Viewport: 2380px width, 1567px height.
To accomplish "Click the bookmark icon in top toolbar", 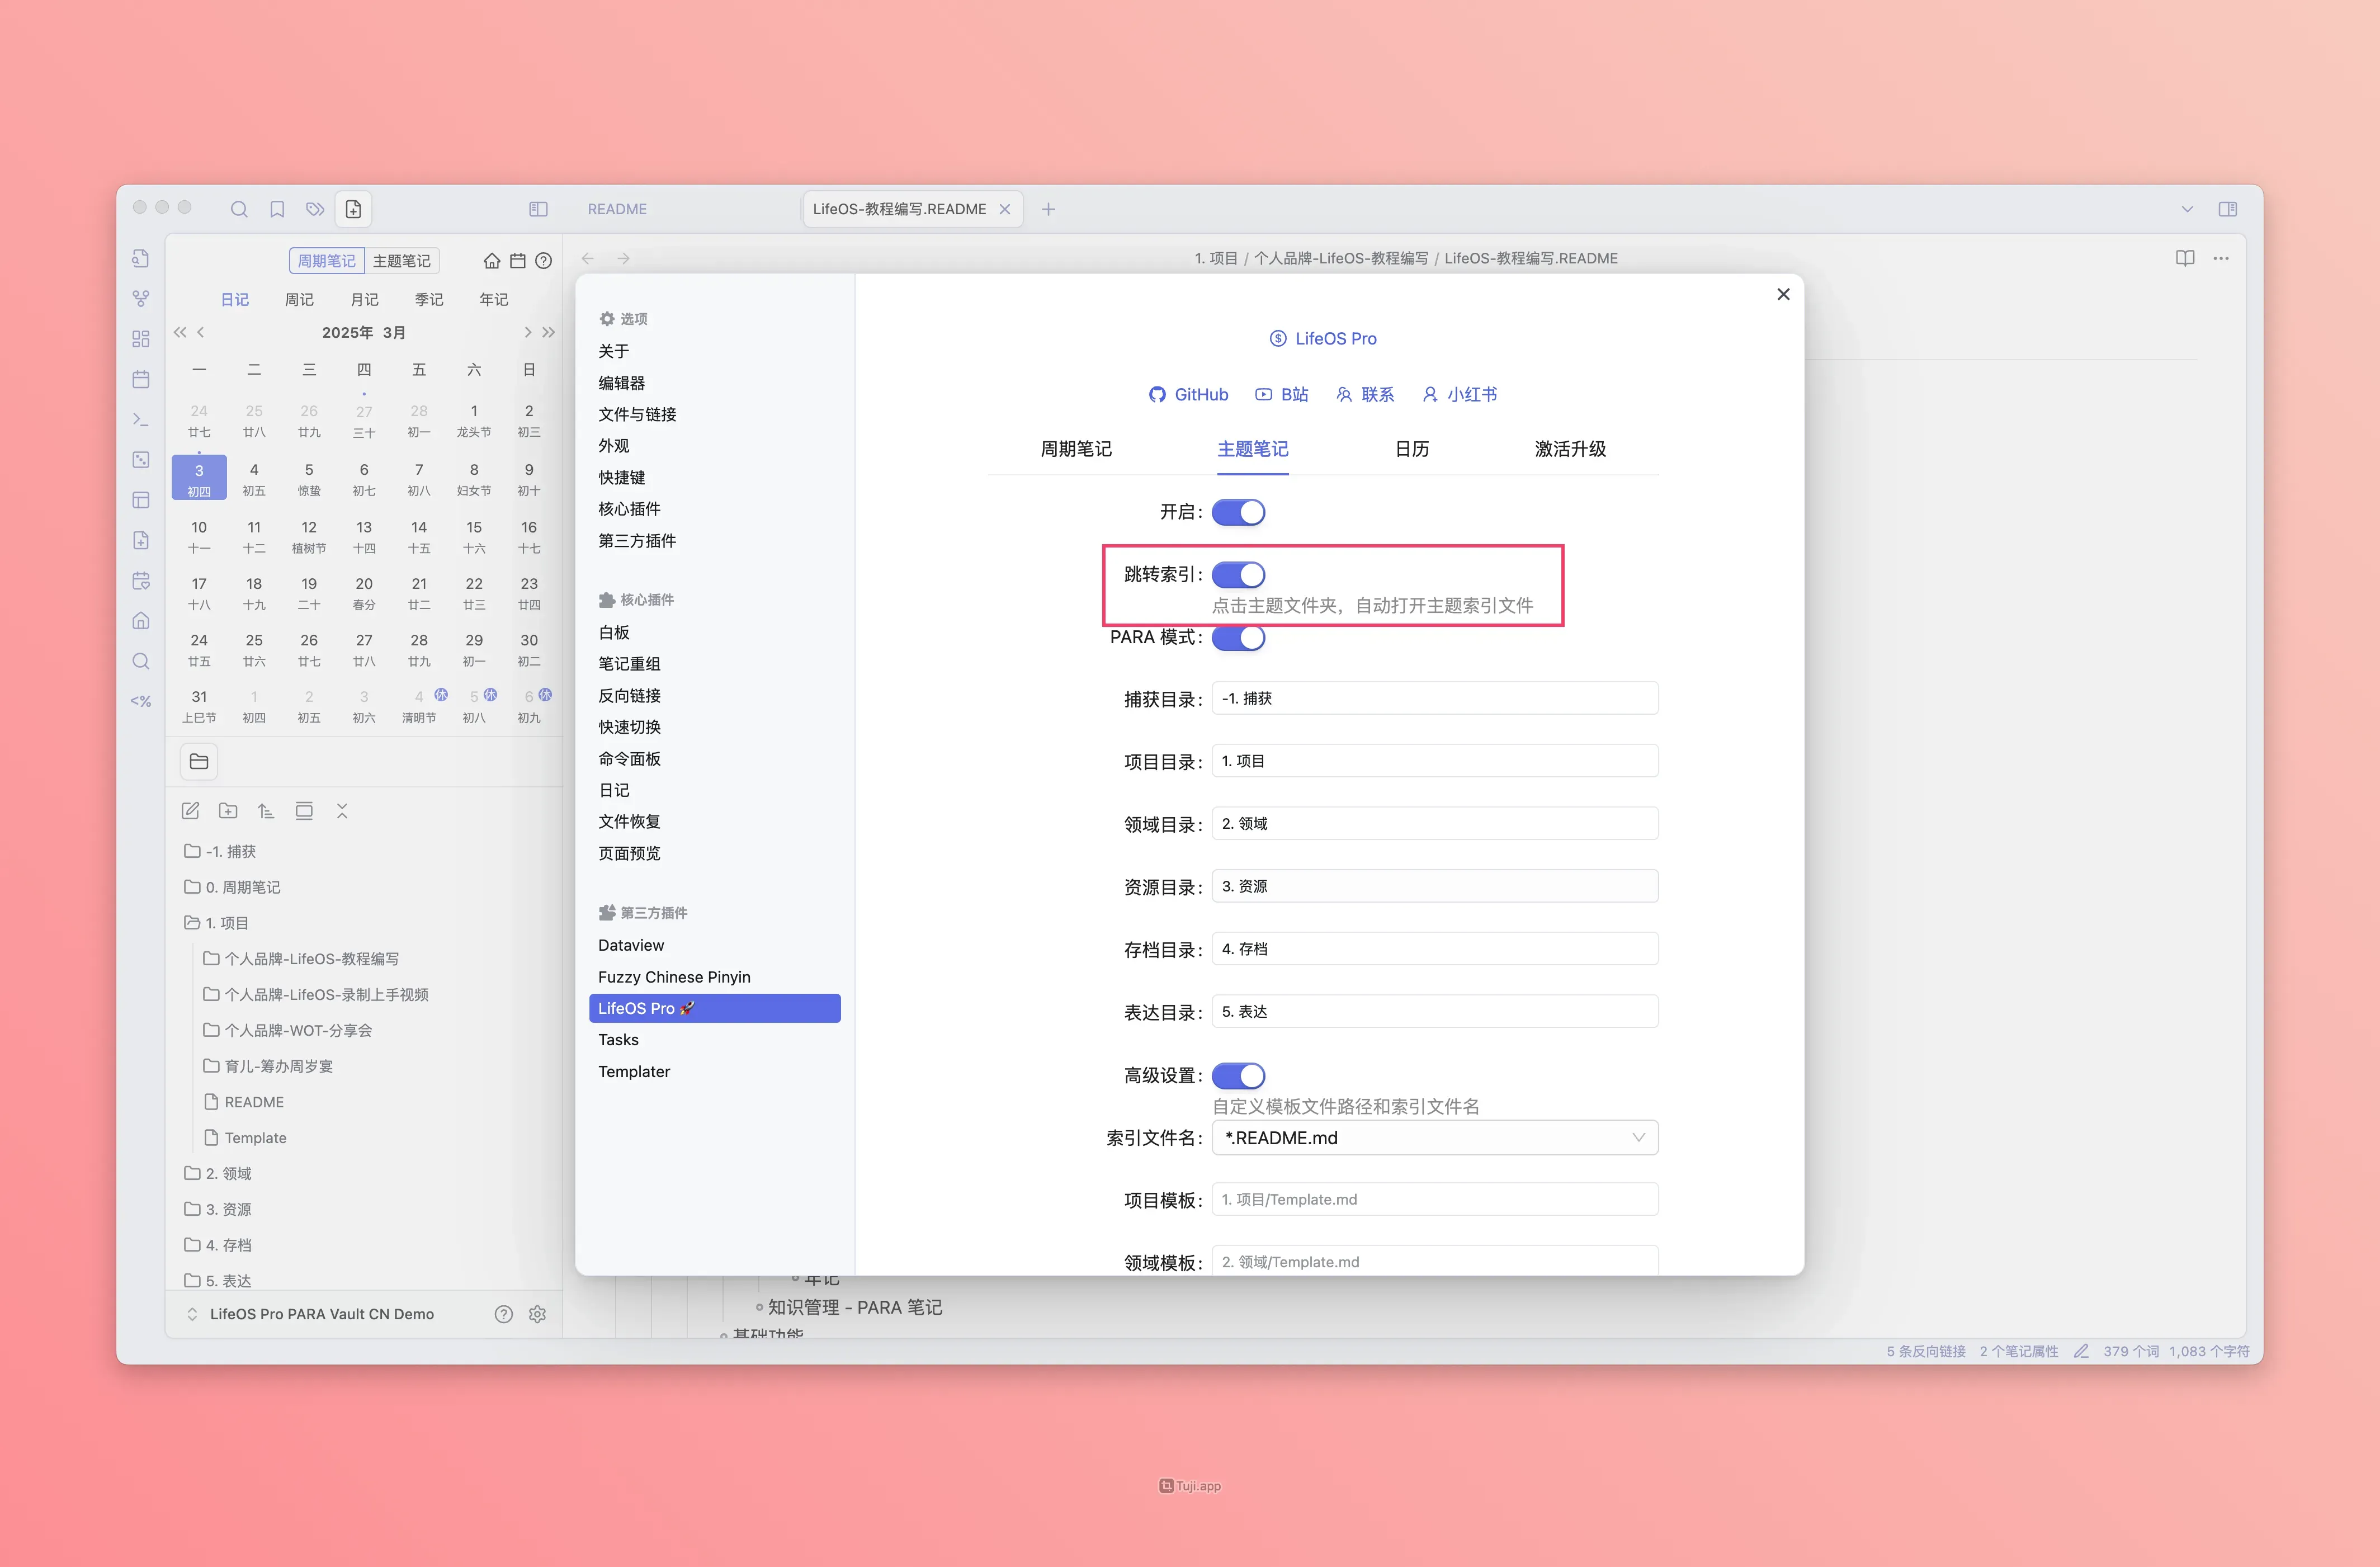I will point(277,209).
